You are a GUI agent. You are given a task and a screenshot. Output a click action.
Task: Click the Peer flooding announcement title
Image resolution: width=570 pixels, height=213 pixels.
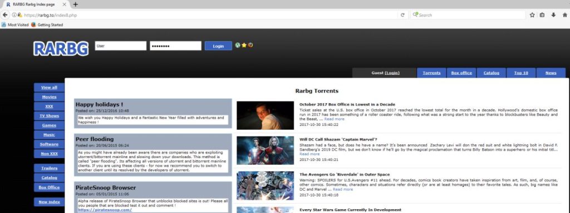[95, 139]
